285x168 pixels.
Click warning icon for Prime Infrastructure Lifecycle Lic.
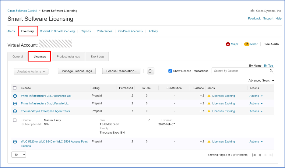click(209, 103)
